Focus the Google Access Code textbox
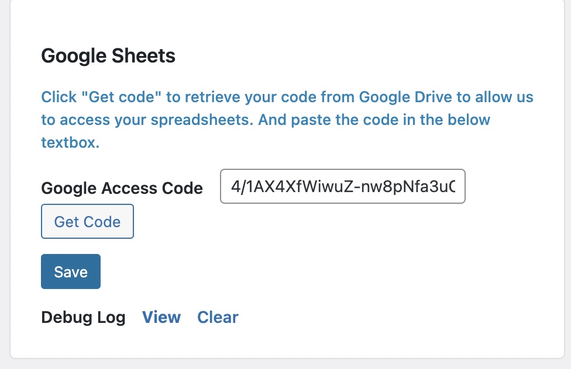The image size is (571, 369). (342, 186)
